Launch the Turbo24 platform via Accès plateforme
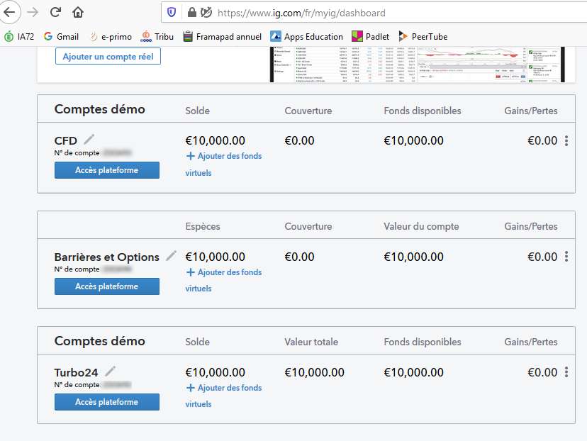Screen dimensions: 587x441 pyautogui.click(x=107, y=402)
